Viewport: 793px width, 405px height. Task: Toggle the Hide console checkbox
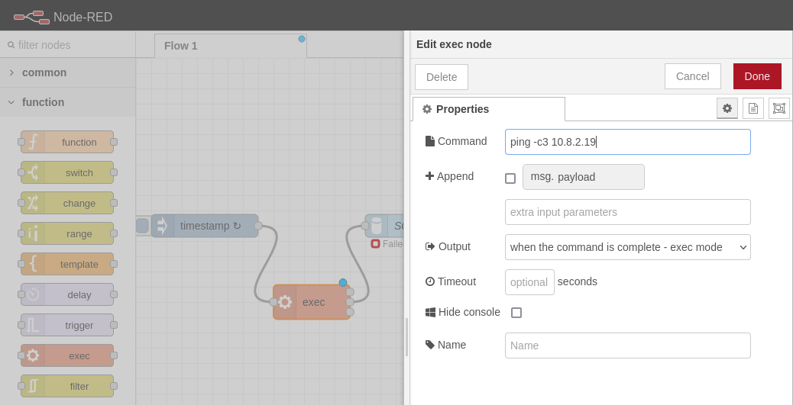516,313
